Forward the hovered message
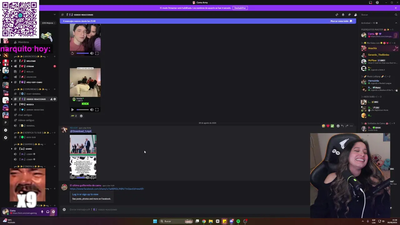The height and width of the screenshot is (225, 400). (x=347, y=126)
